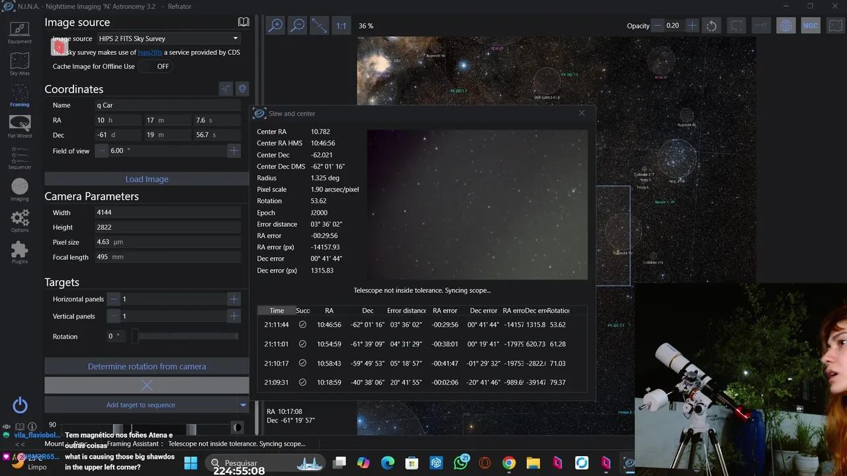The width and height of the screenshot is (847, 476).
Task: Open Google Chrome from the taskbar
Action: tap(509, 463)
